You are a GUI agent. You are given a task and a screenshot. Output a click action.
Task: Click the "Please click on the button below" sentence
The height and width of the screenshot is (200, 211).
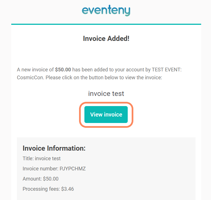pyautogui.click(x=82, y=77)
